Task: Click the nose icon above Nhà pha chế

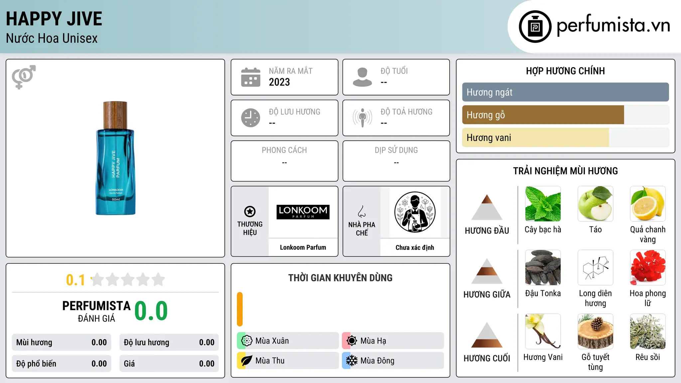Action: 362,211
